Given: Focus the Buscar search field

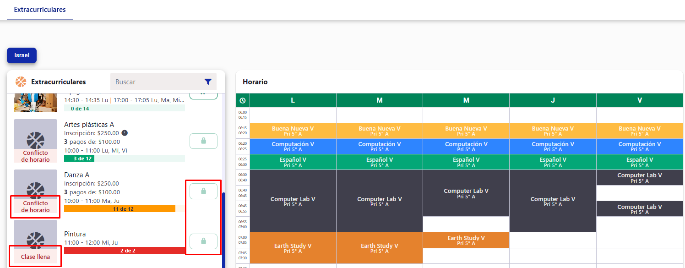Looking at the screenshot, I should 156,82.
